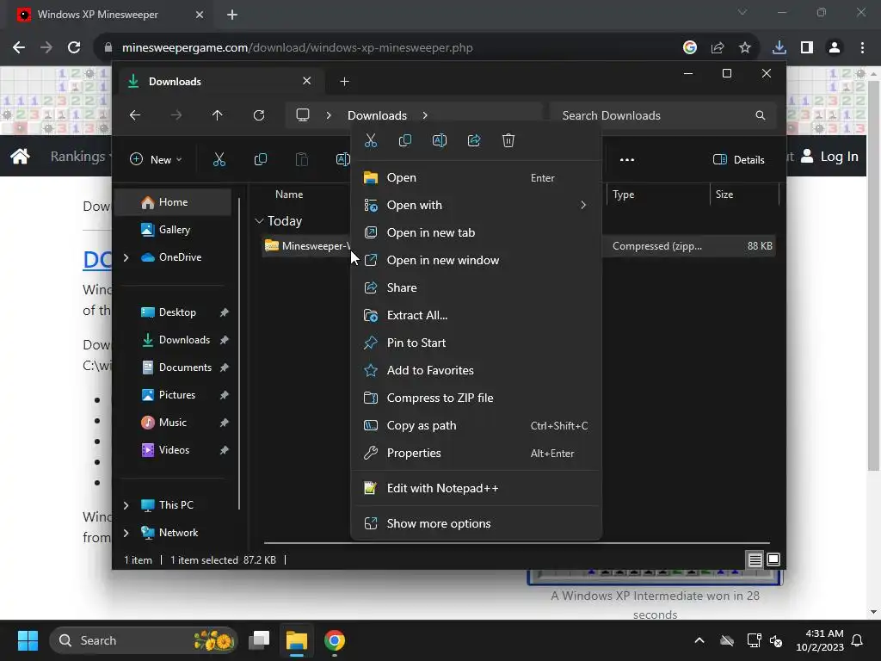Viewport: 881px width, 661px height.
Task: Reload the Minesweeper web page
Action: (x=74, y=48)
